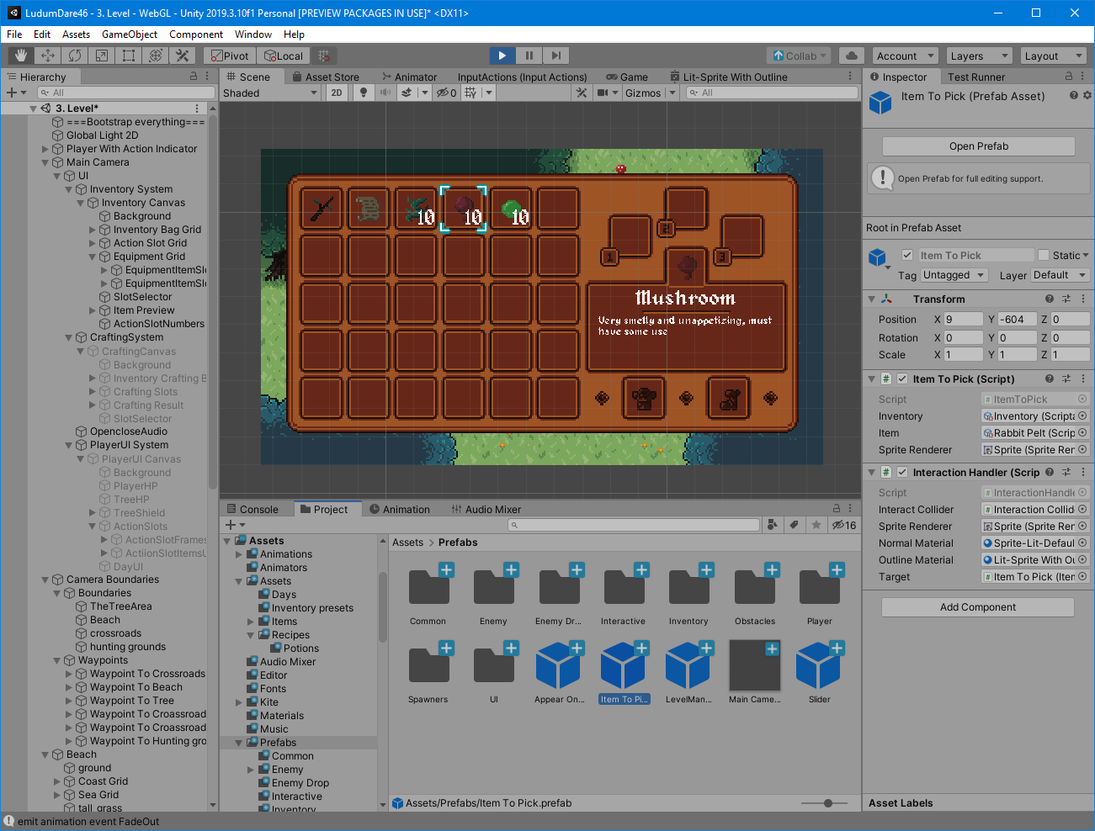The image size is (1095, 831).
Task: Collapse the Transform component
Action: coord(872,299)
